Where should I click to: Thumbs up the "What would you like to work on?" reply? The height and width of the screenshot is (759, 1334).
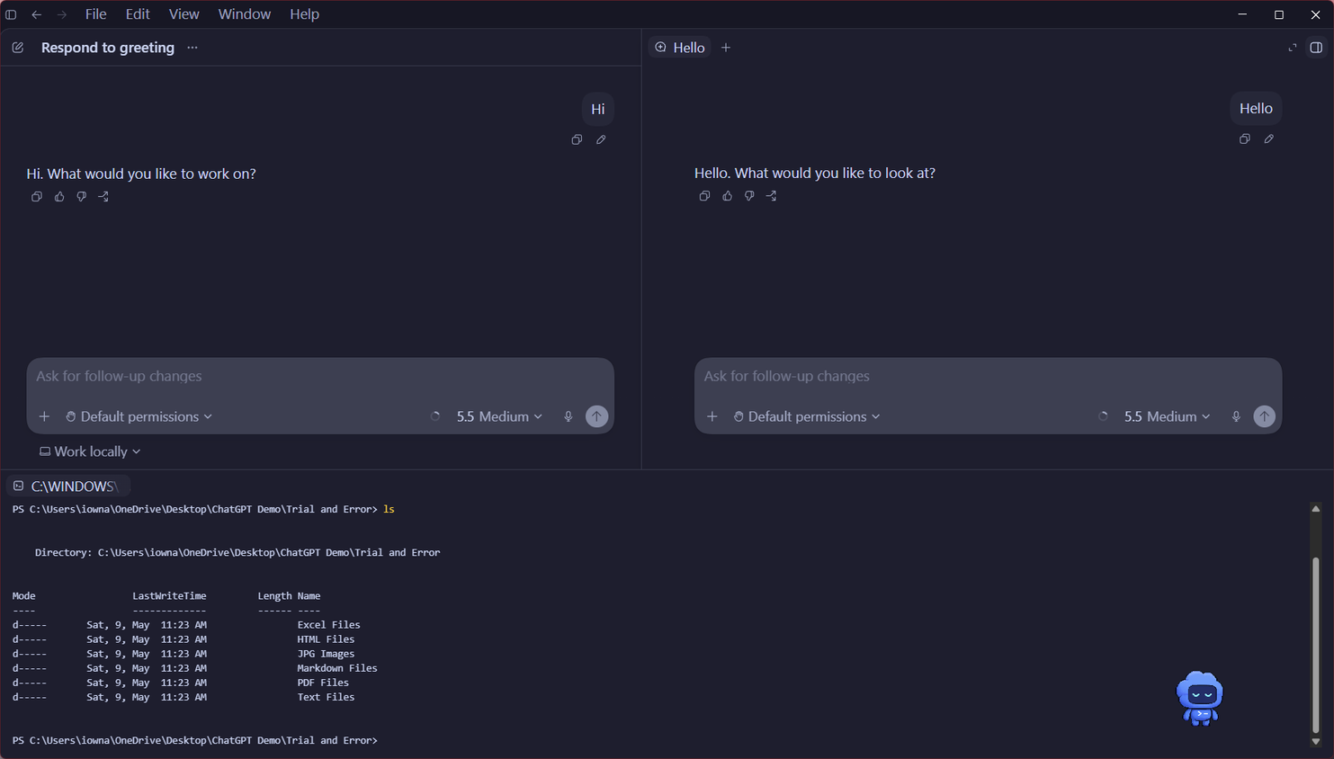(x=59, y=196)
